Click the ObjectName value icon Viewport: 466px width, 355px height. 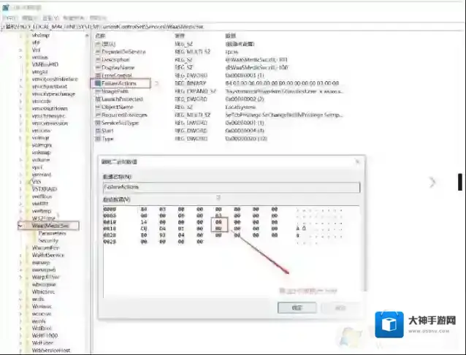pyautogui.click(x=98, y=107)
